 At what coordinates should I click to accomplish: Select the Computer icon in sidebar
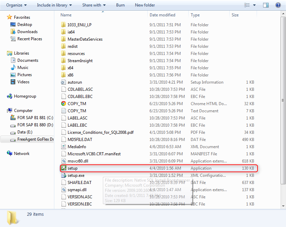(x=10, y=110)
